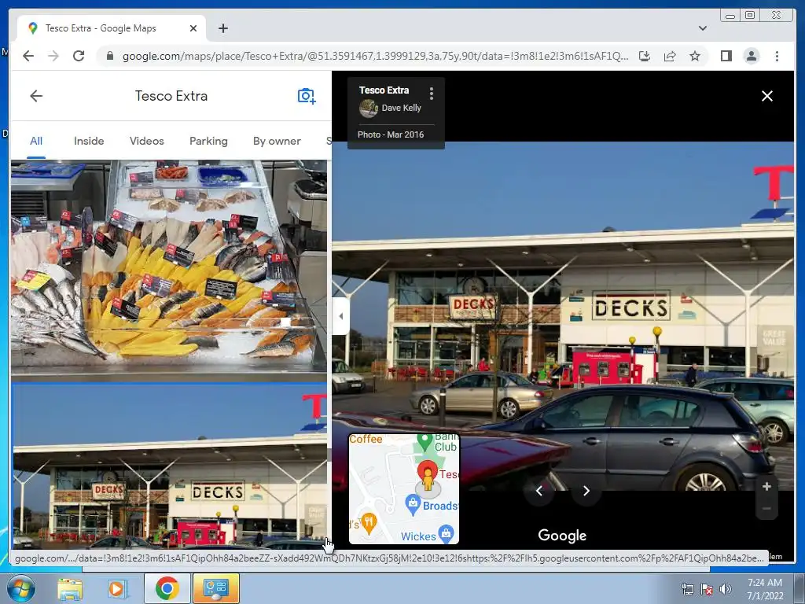Image resolution: width=805 pixels, height=604 pixels.
Task: Open a new browser tab with the plus
Action: (x=222, y=28)
